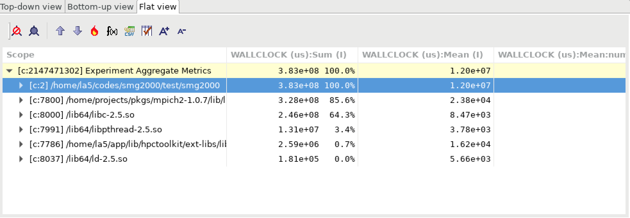Decrease font size with the A- icon
The height and width of the screenshot is (218, 630).
coord(181,31)
